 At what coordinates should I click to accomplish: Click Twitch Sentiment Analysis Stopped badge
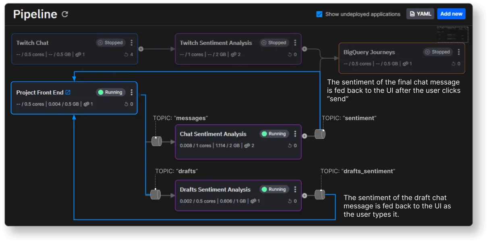(x=274, y=43)
